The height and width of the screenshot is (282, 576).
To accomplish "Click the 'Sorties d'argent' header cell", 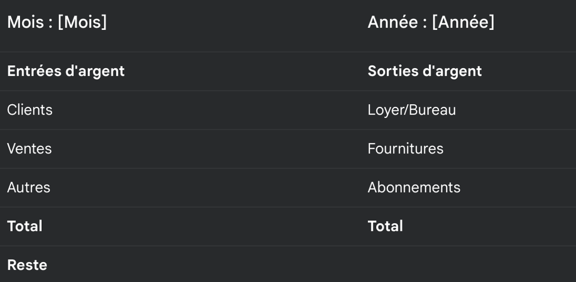I will [x=425, y=71].
